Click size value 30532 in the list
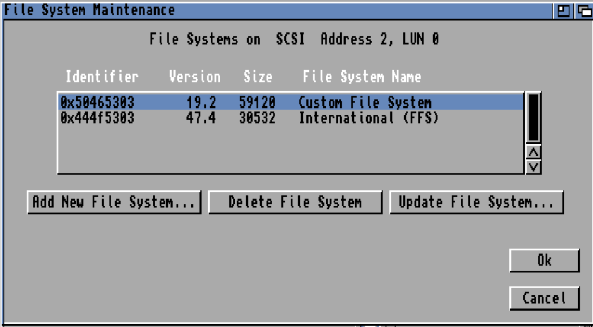The width and height of the screenshot is (593, 327). click(257, 118)
